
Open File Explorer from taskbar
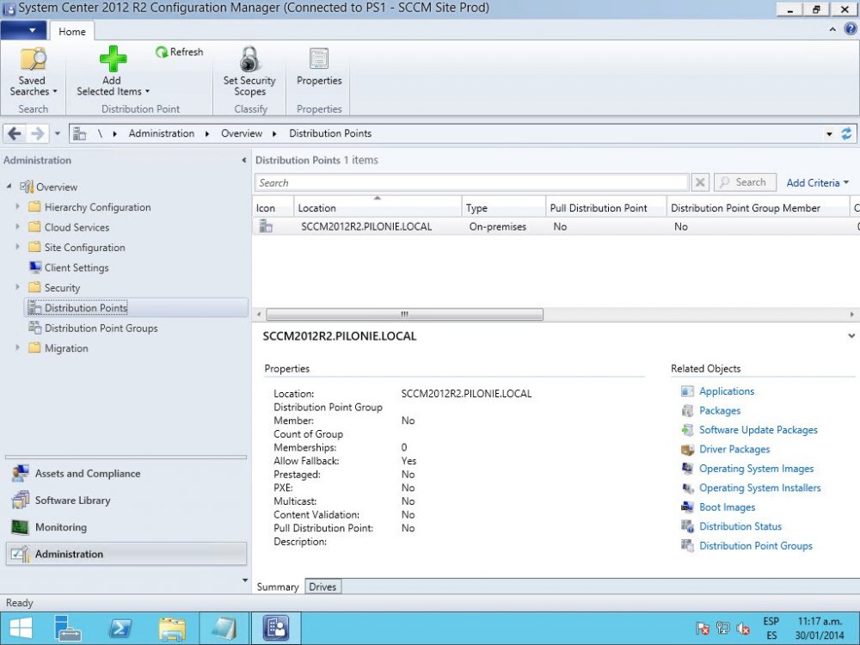click(x=172, y=629)
